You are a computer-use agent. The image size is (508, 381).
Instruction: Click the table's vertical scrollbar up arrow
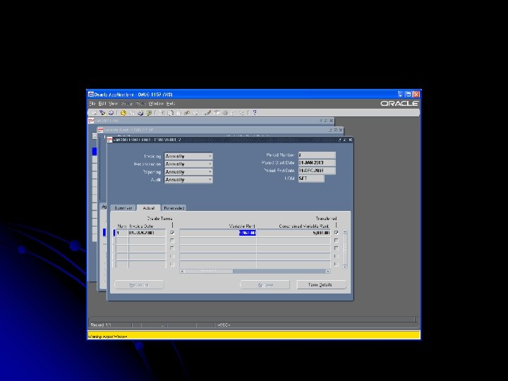(x=345, y=232)
